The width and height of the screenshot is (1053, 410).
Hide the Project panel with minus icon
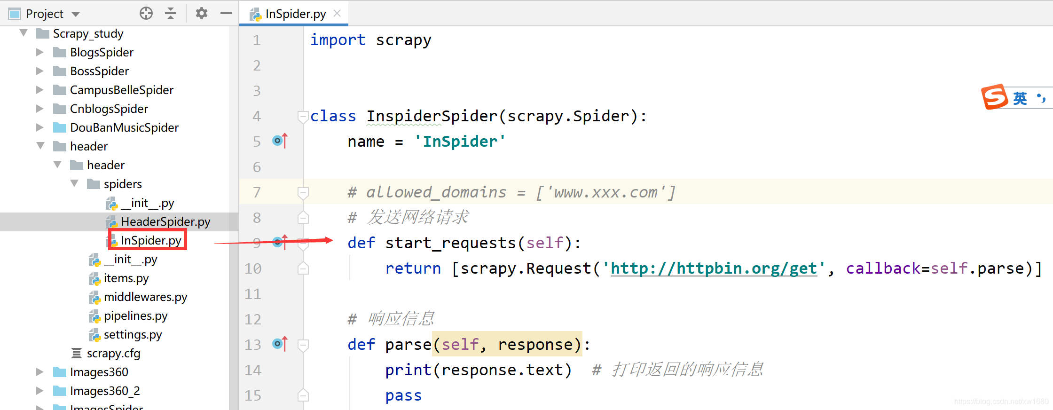226,14
